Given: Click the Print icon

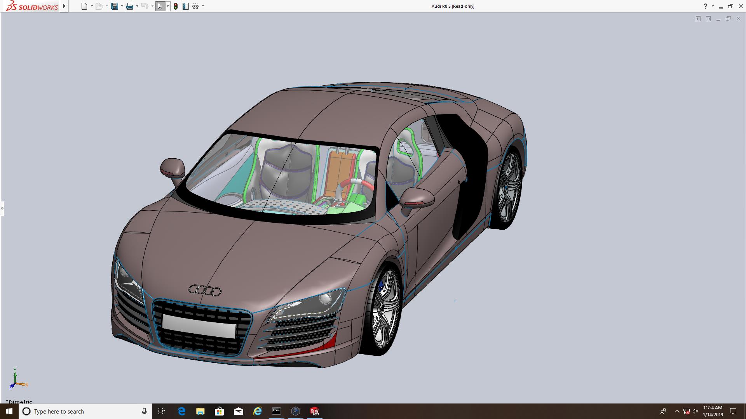Looking at the screenshot, I should (129, 6).
